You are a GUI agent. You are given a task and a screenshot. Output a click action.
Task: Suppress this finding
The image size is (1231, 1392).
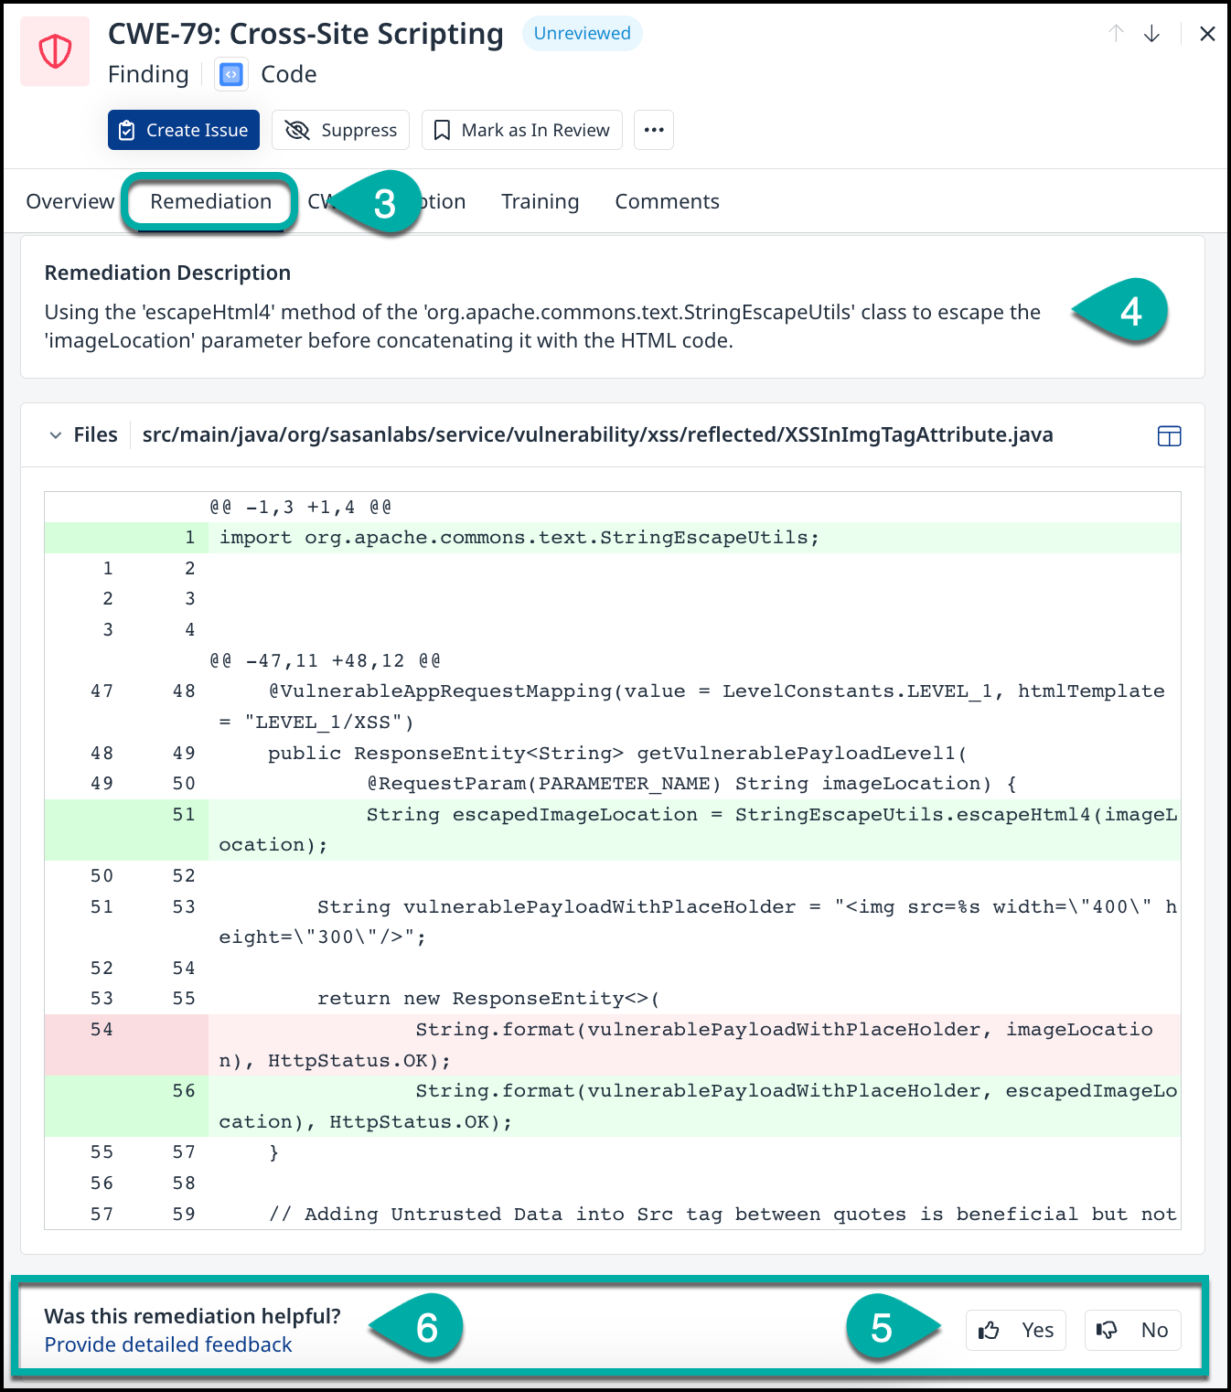point(341,130)
